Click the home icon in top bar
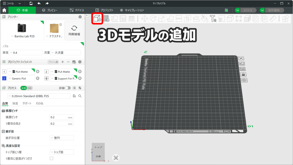 point(4,10)
